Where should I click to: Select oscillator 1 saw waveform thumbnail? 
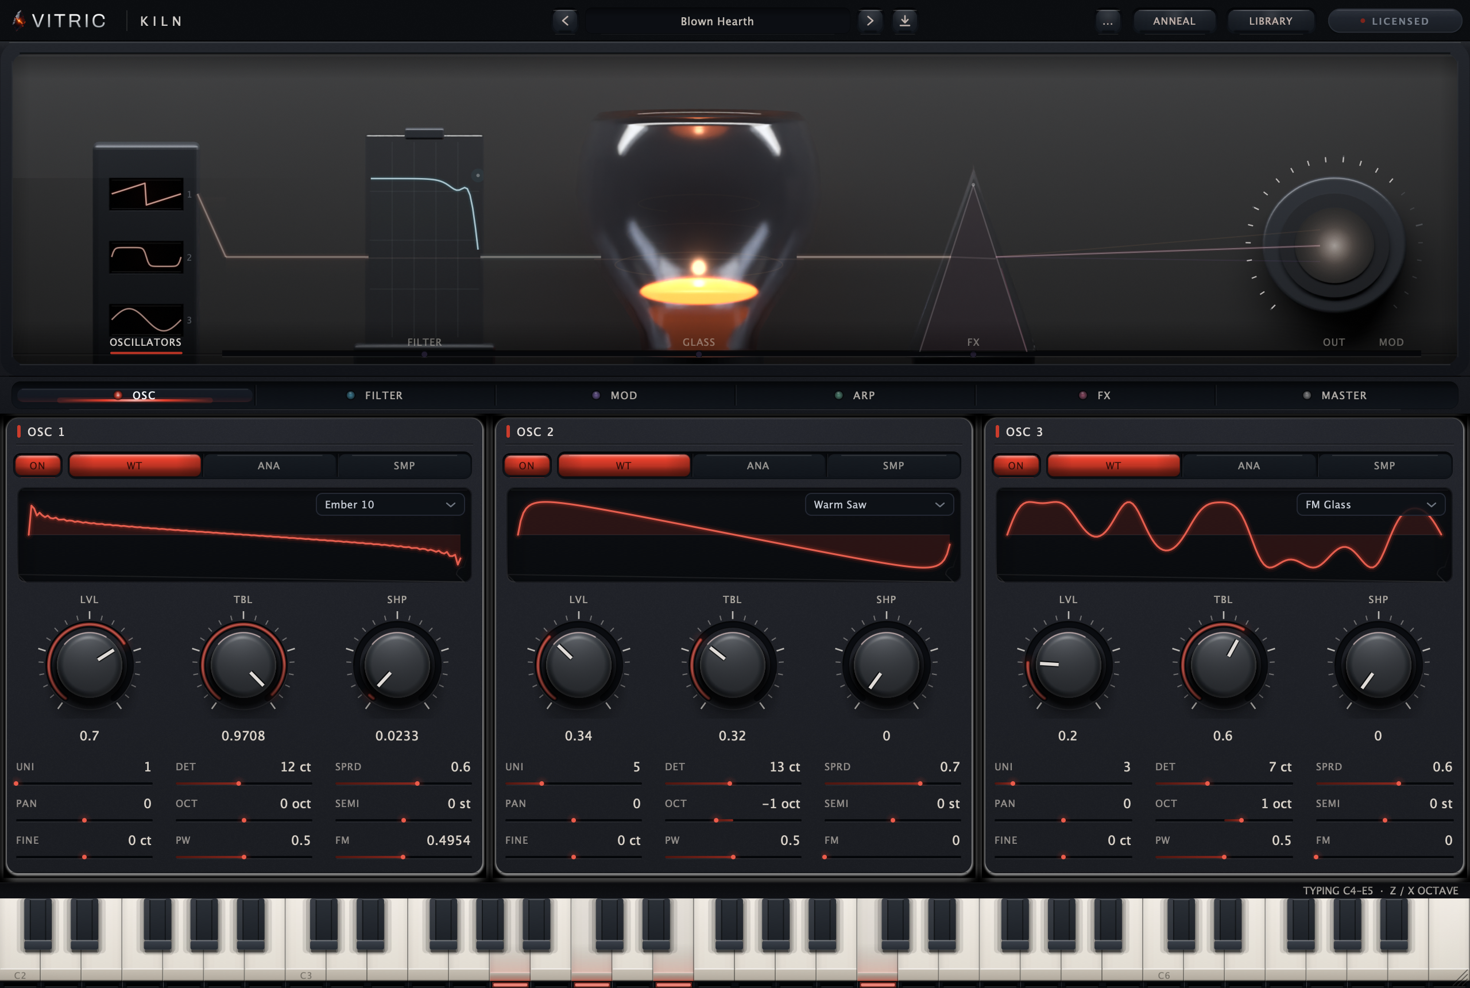click(146, 194)
